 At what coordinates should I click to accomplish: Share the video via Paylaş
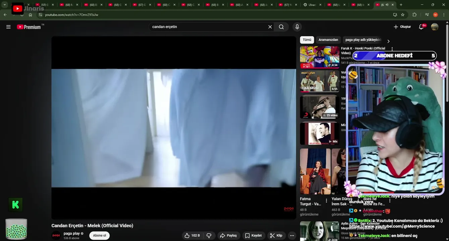[229, 236]
